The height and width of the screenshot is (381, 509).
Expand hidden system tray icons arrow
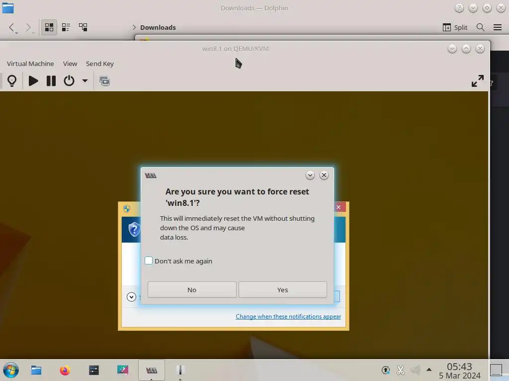pos(429,370)
